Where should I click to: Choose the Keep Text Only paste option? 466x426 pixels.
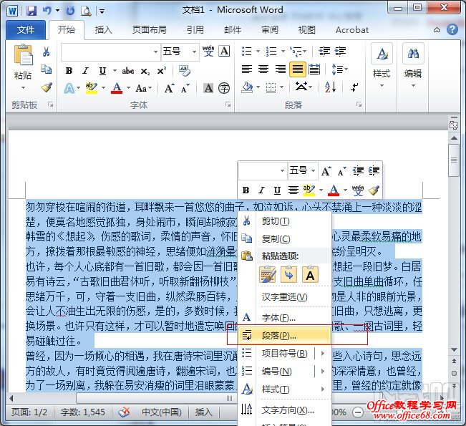310,274
